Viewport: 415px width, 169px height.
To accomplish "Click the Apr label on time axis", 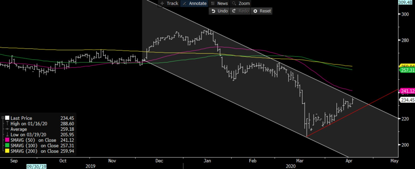I will (349, 161).
